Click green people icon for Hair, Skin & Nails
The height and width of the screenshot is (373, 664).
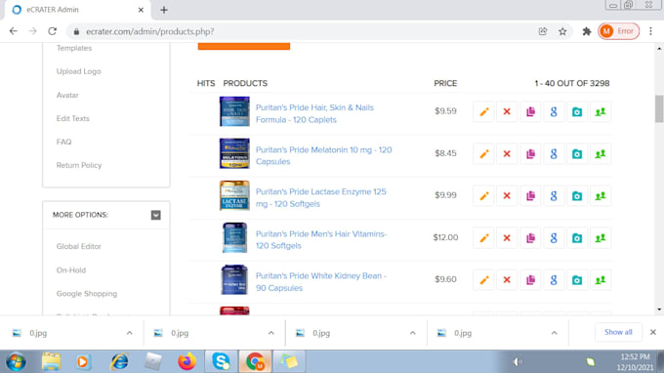(x=601, y=111)
